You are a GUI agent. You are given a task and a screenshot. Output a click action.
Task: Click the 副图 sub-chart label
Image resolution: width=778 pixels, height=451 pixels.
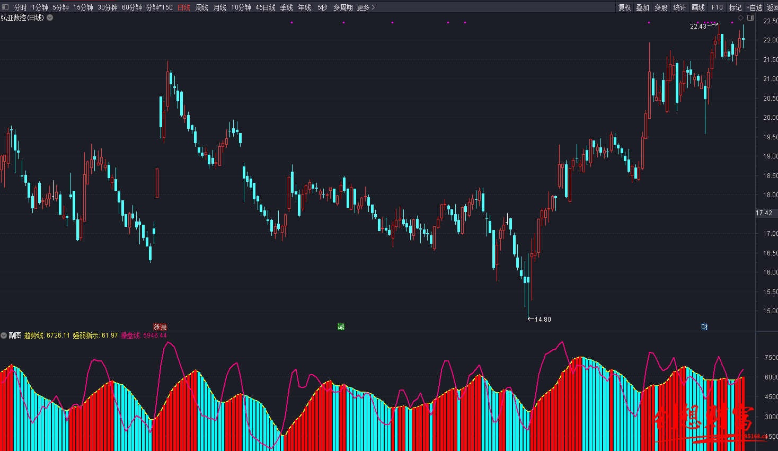(15, 335)
